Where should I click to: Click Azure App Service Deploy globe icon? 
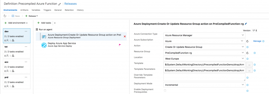click(44, 45)
